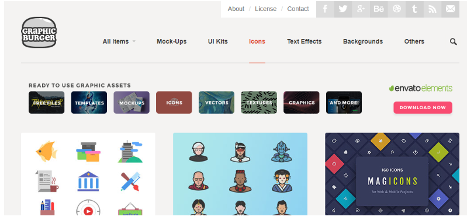This screenshot has width=467, height=220.
Task: Open the Textures thumbnail
Action: (x=259, y=103)
